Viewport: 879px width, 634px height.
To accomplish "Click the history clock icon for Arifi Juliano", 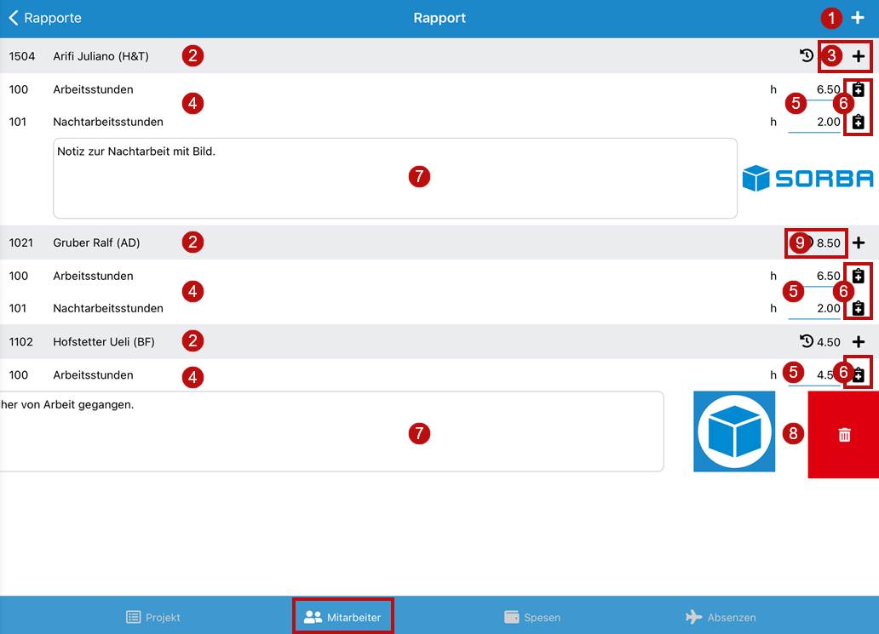I will pyautogui.click(x=807, y=56).
